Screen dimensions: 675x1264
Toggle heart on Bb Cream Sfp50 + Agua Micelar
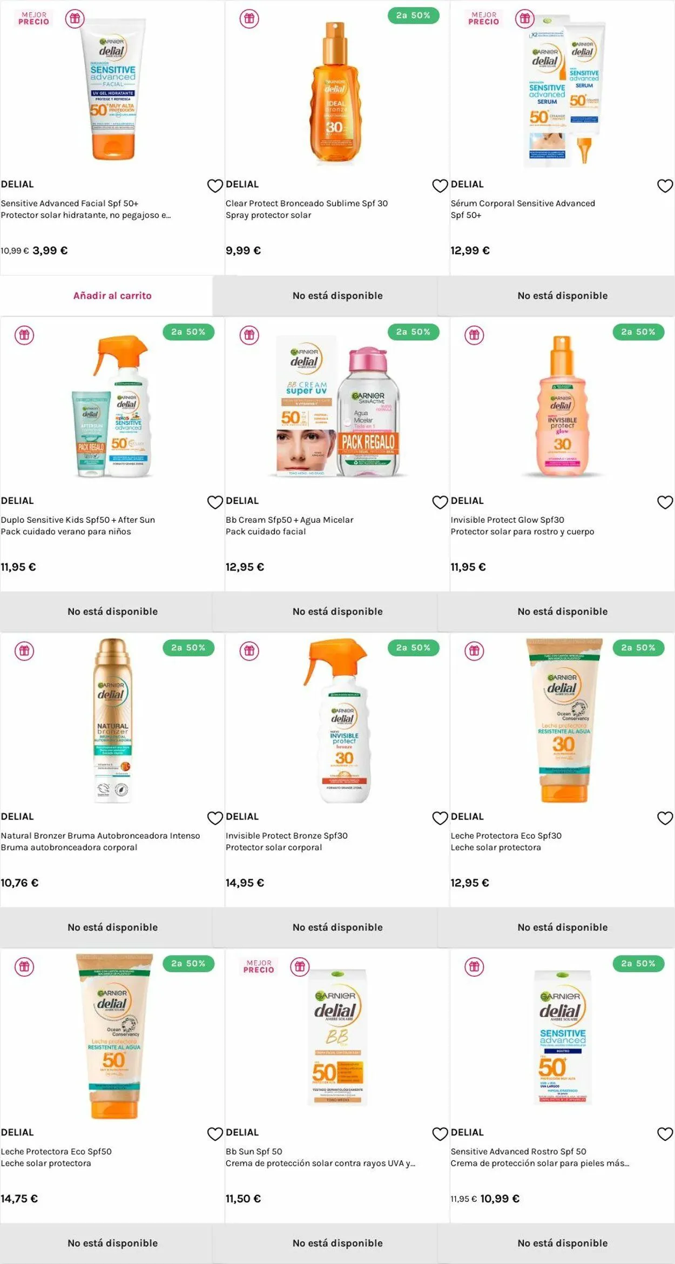[440, 502]
